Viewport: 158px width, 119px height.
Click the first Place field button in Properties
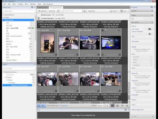[x=151, y=57]
